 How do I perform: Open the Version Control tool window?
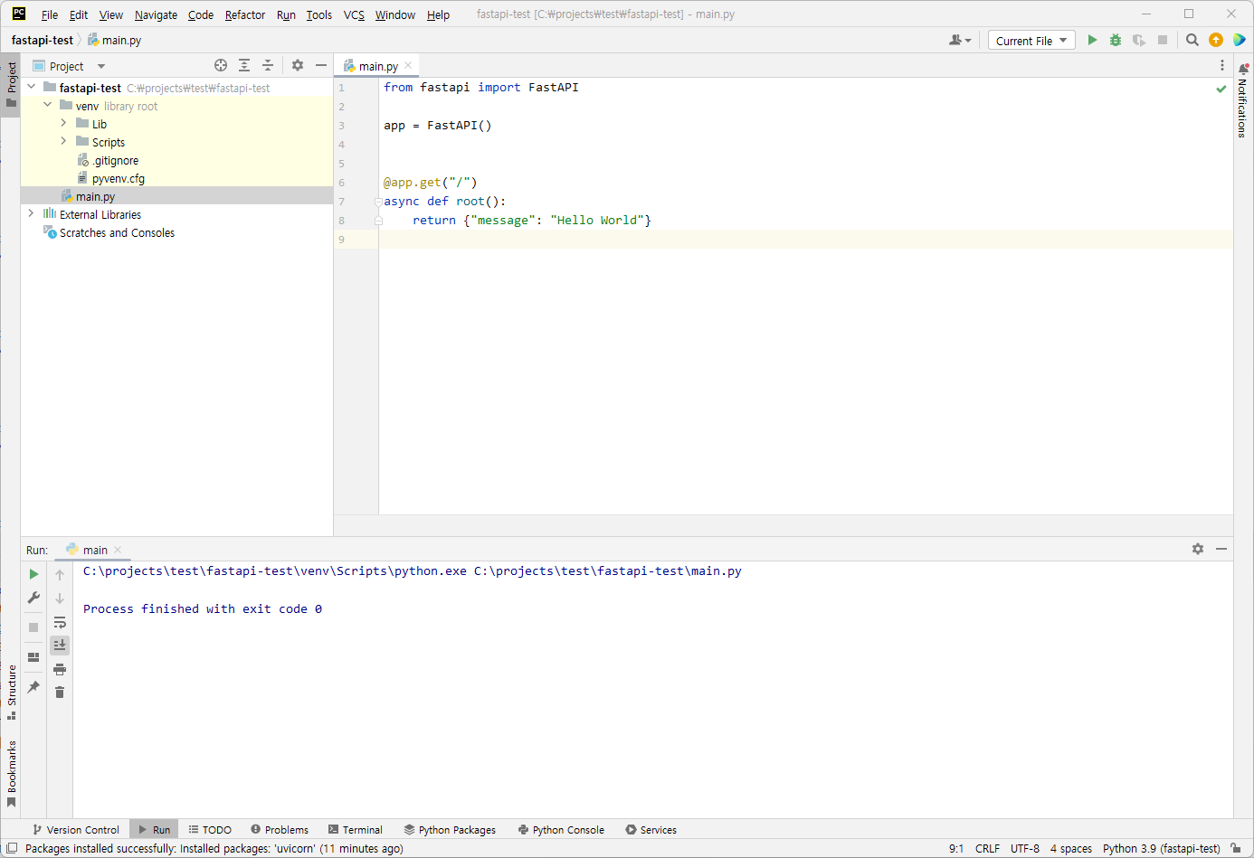point(76,829)
